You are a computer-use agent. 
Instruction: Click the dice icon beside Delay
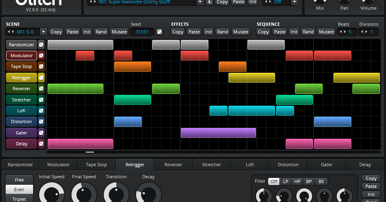(41, 144)
